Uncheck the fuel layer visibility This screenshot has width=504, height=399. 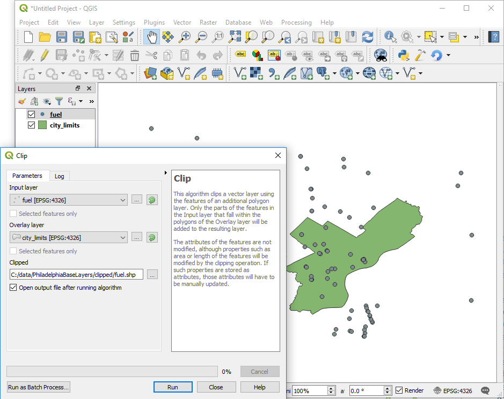tap(31, 114)
